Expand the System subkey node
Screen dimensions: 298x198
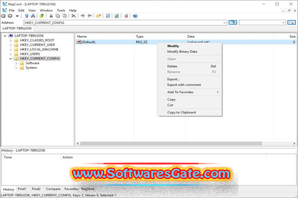tap(16, 68)
